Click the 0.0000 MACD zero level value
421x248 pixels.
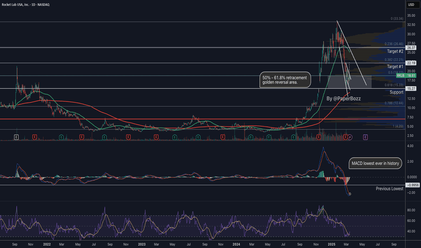pyautogui.click(x=412, y=177)
